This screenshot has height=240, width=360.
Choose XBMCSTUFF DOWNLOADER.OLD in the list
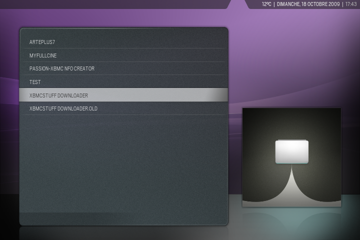coord(124,108)
